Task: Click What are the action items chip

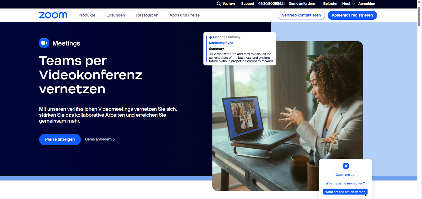Action: [345, 192]
